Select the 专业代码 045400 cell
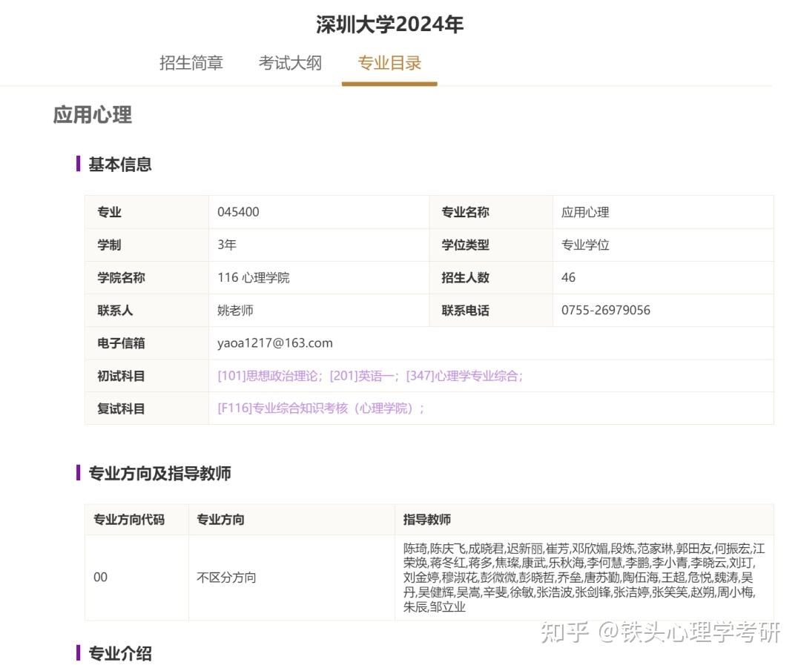Screen dimensions: 801x665 coord(239,212)
